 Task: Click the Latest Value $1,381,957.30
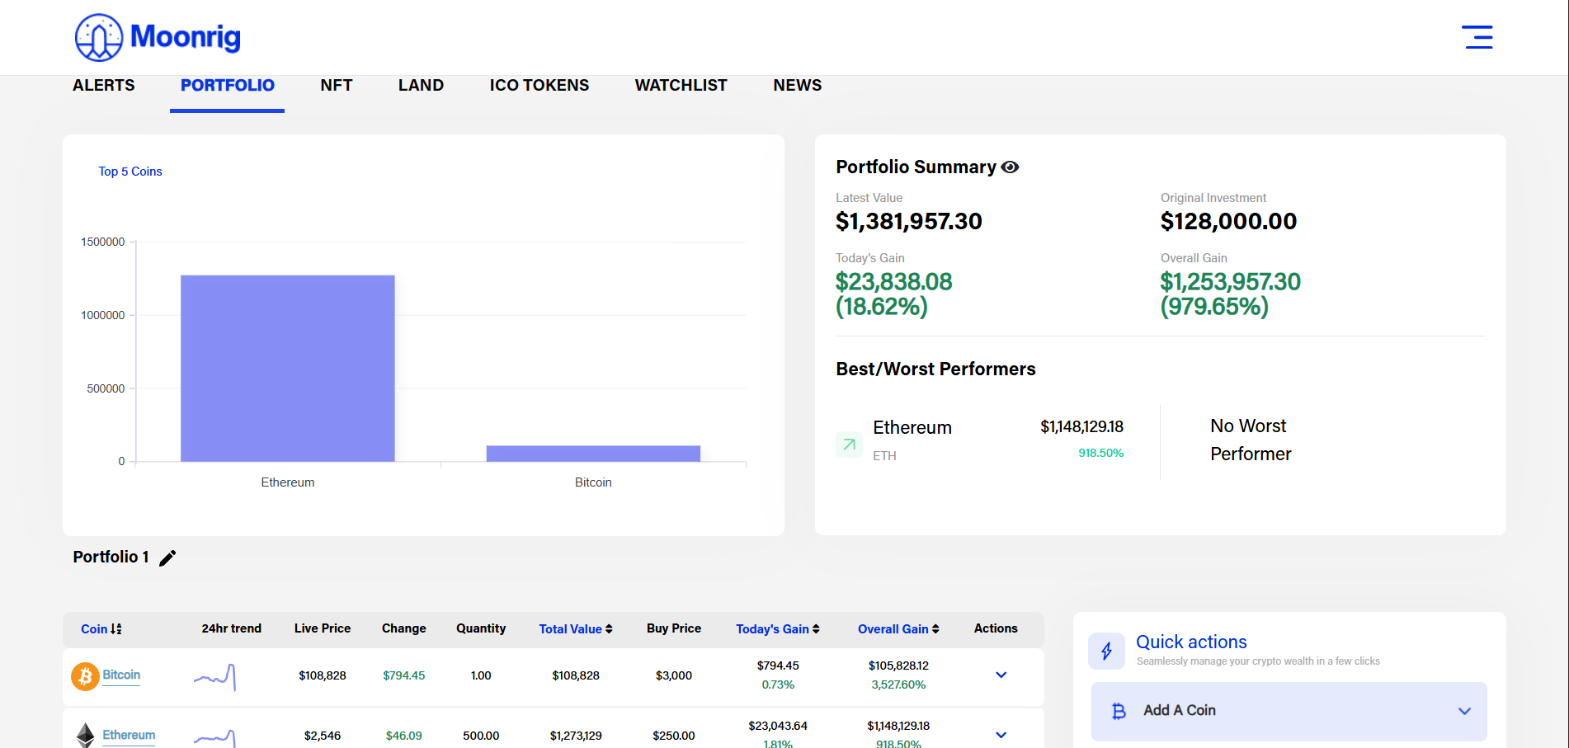coord(909,221)
